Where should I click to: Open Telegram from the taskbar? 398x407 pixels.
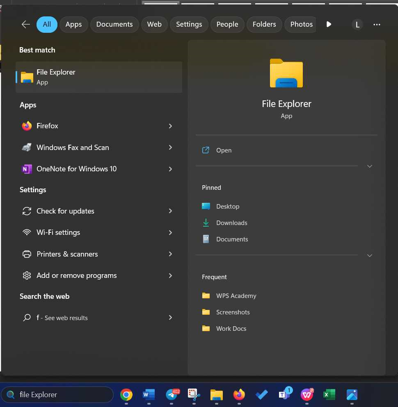(172, 395)
